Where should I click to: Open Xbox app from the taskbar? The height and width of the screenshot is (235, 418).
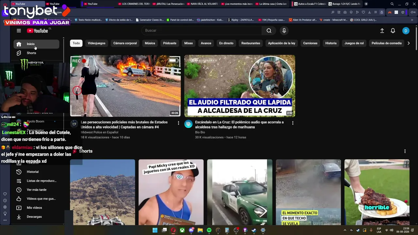pos(182,230)
